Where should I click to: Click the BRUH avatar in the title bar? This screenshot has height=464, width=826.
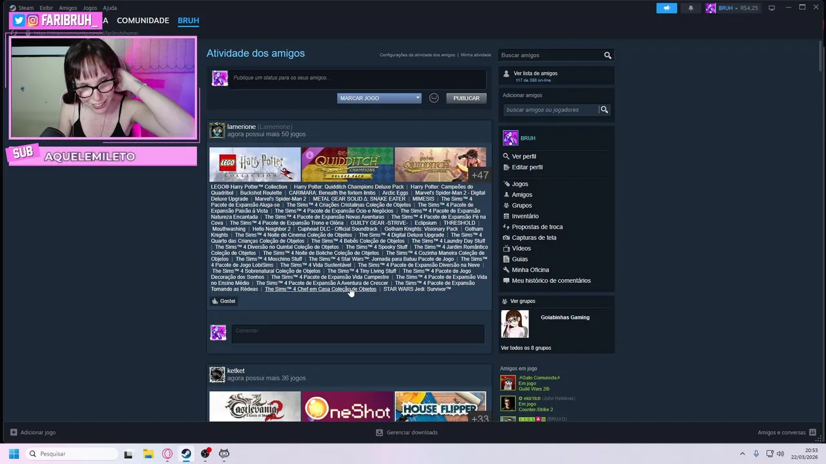click(x=710, y=8)
